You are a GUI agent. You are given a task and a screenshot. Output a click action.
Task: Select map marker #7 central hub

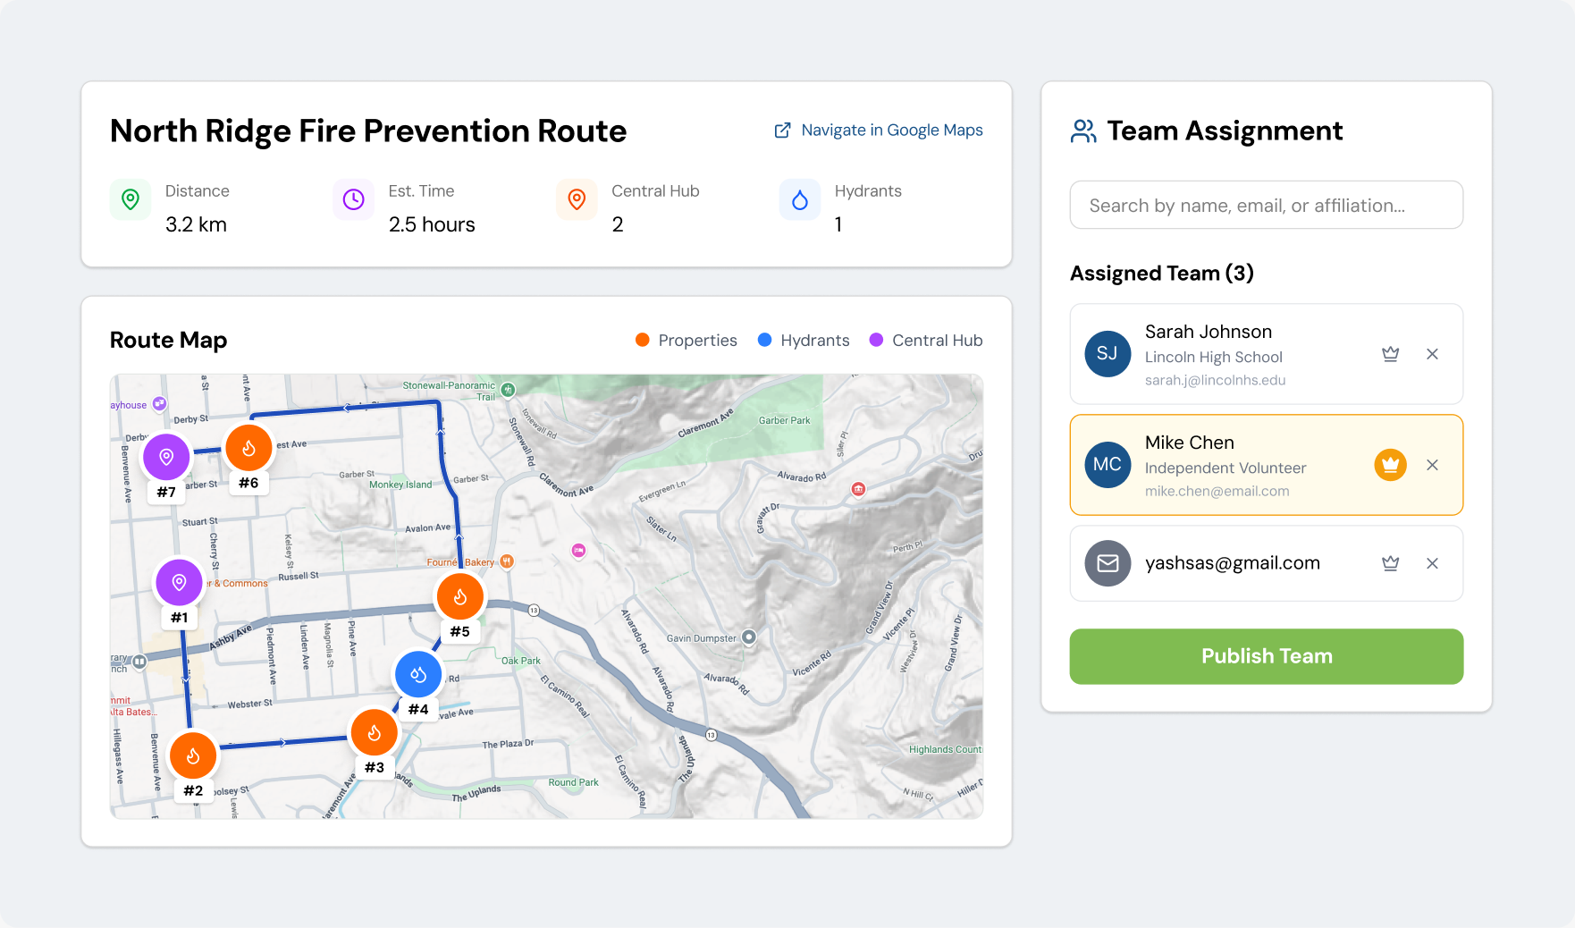pyautogui.click(x=166, y=457)
